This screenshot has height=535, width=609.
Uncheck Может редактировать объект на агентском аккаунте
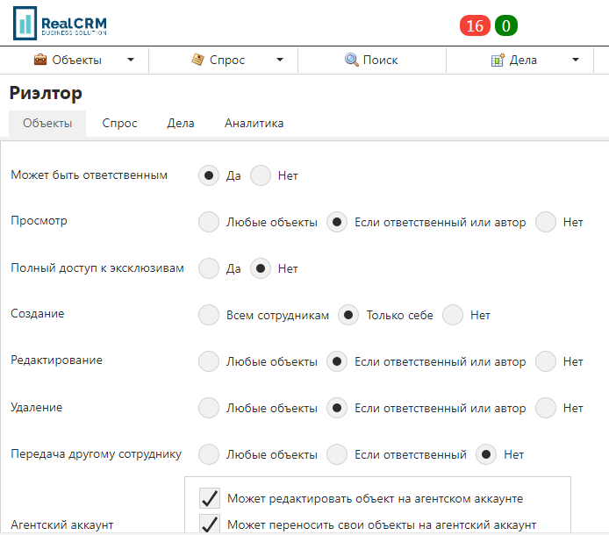click(210, 498)
